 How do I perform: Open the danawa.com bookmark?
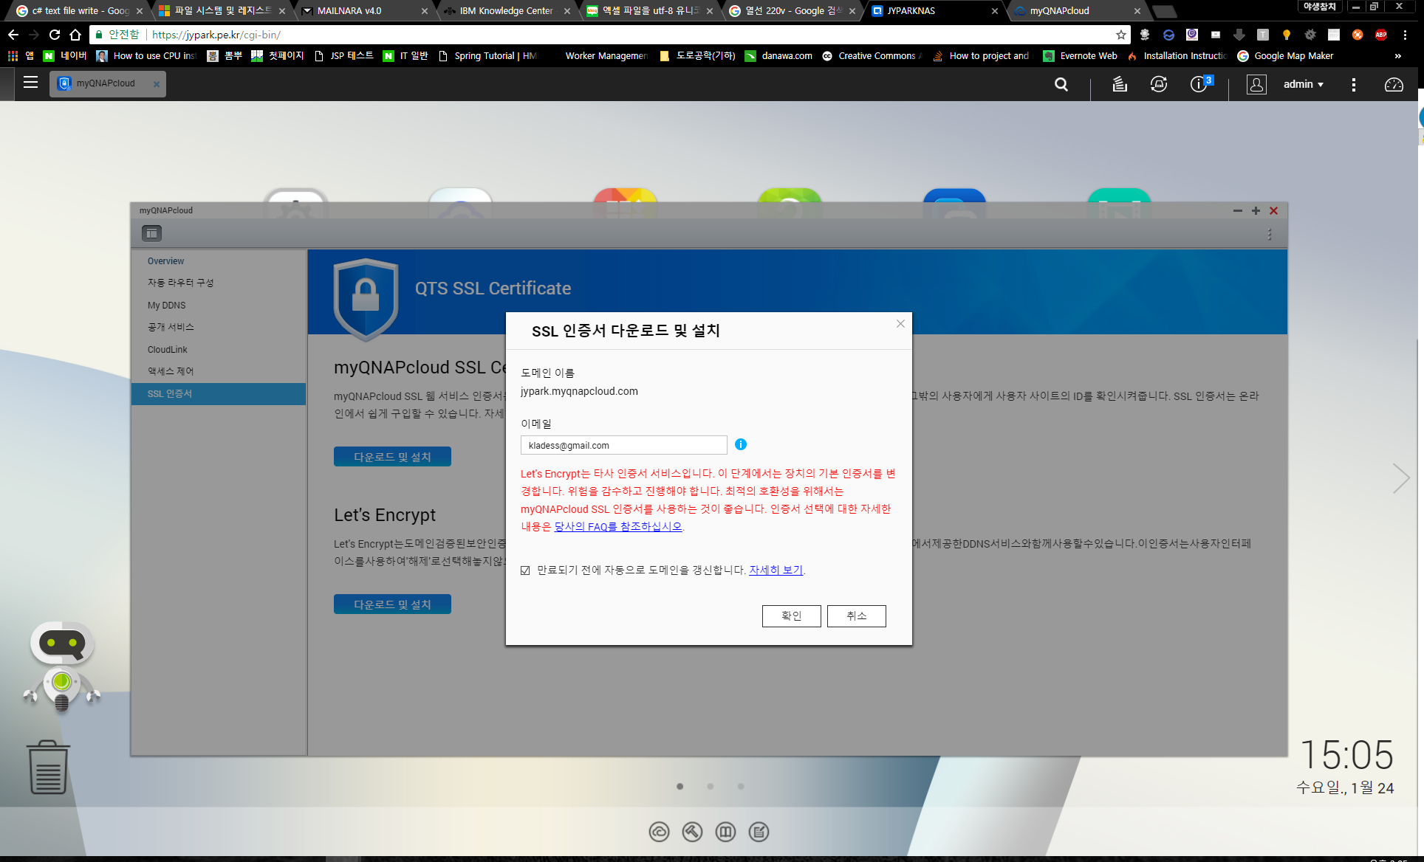tap(778, 56)
